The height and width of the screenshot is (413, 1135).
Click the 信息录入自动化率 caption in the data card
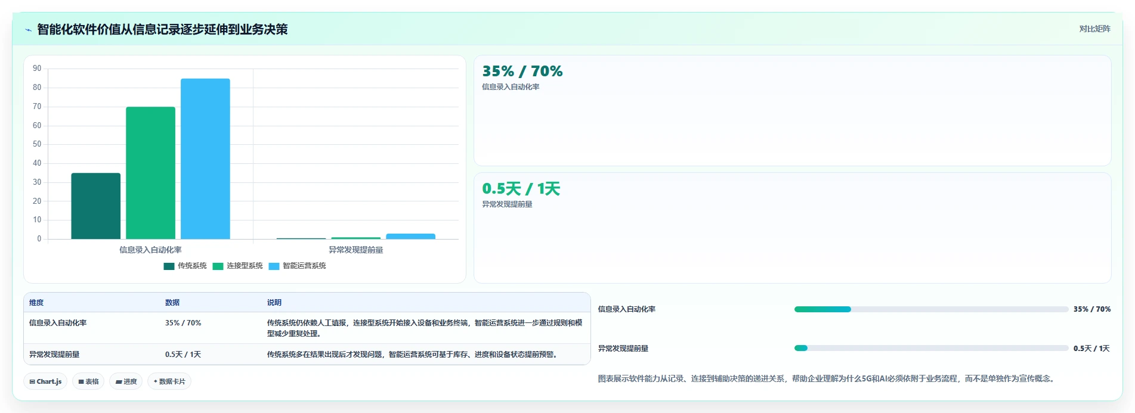pos(511,87)
